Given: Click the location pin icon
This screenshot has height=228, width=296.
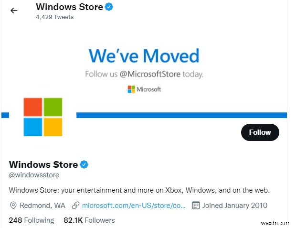Looking at the screenshot, I should pos(13,206).
